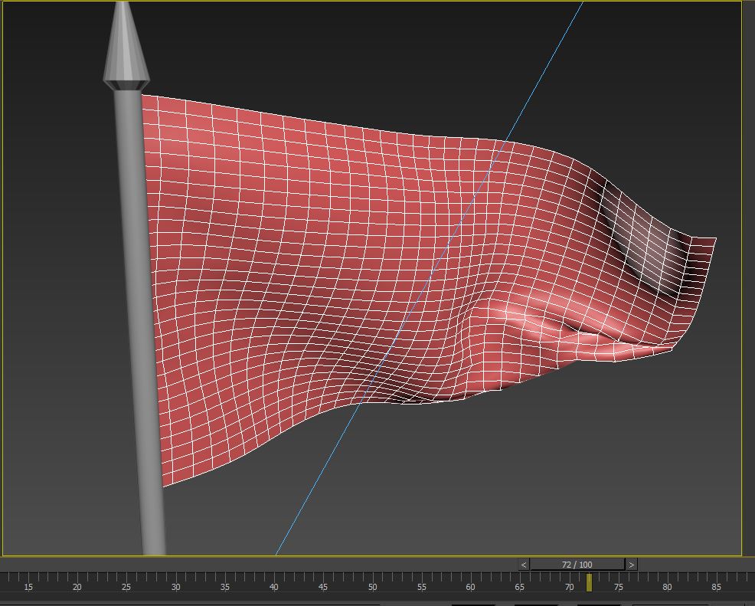Step forward one frame with the right arrow

[631, 565]
